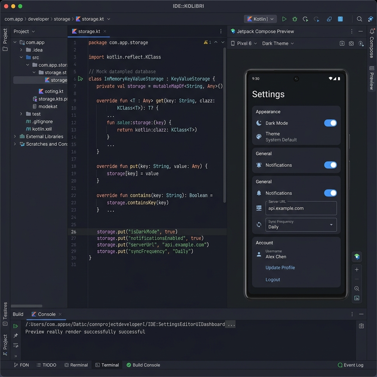The width and height of the screenshot is (377, 377).
Task: Open the Compose tab in right sidebar
Action: tap(372, 47)
